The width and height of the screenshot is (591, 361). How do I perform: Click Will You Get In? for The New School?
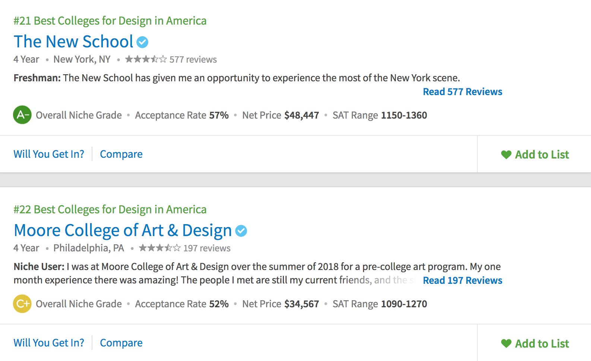(49, 154)
